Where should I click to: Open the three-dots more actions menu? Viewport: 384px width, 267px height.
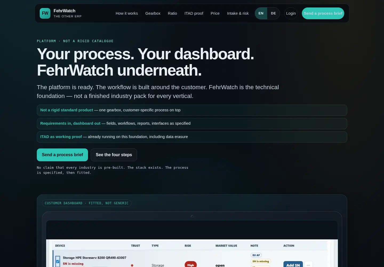[x=308, y=264]
